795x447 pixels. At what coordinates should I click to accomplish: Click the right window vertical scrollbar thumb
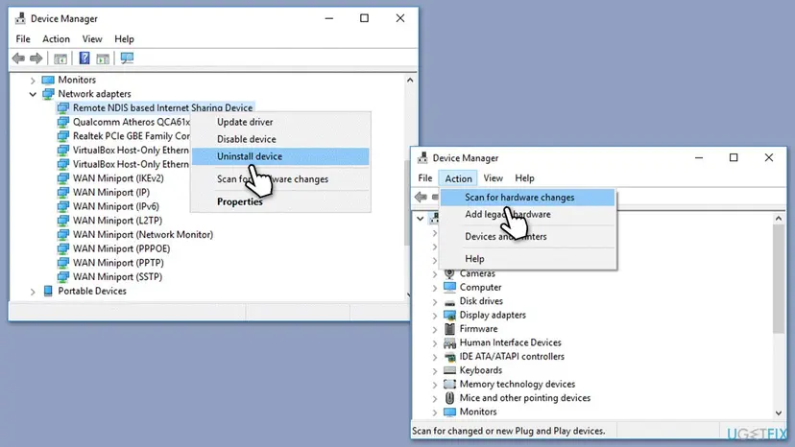tap(779, 279)
